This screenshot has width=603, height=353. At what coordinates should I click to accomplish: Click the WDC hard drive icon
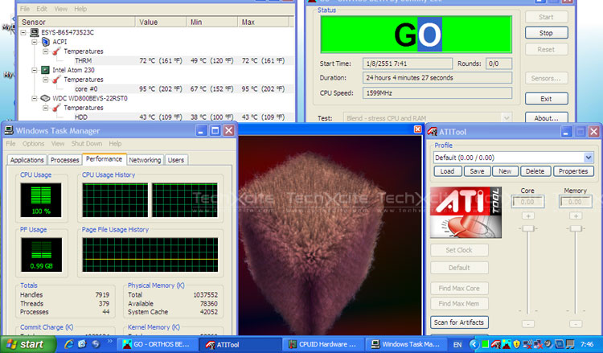coord(45,98)
